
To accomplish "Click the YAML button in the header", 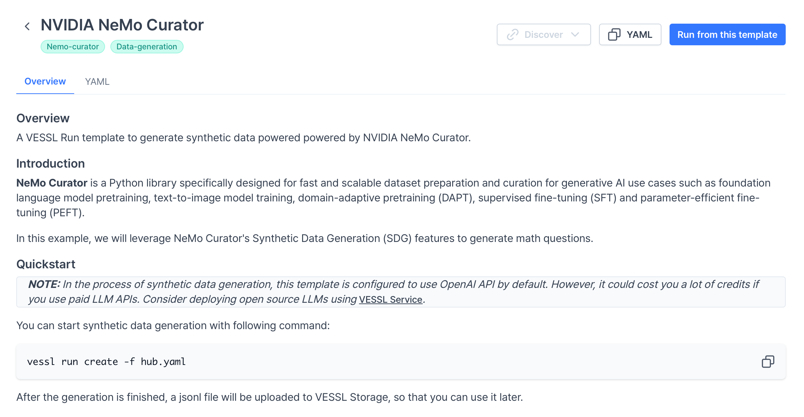I will (x=630, y=34).
